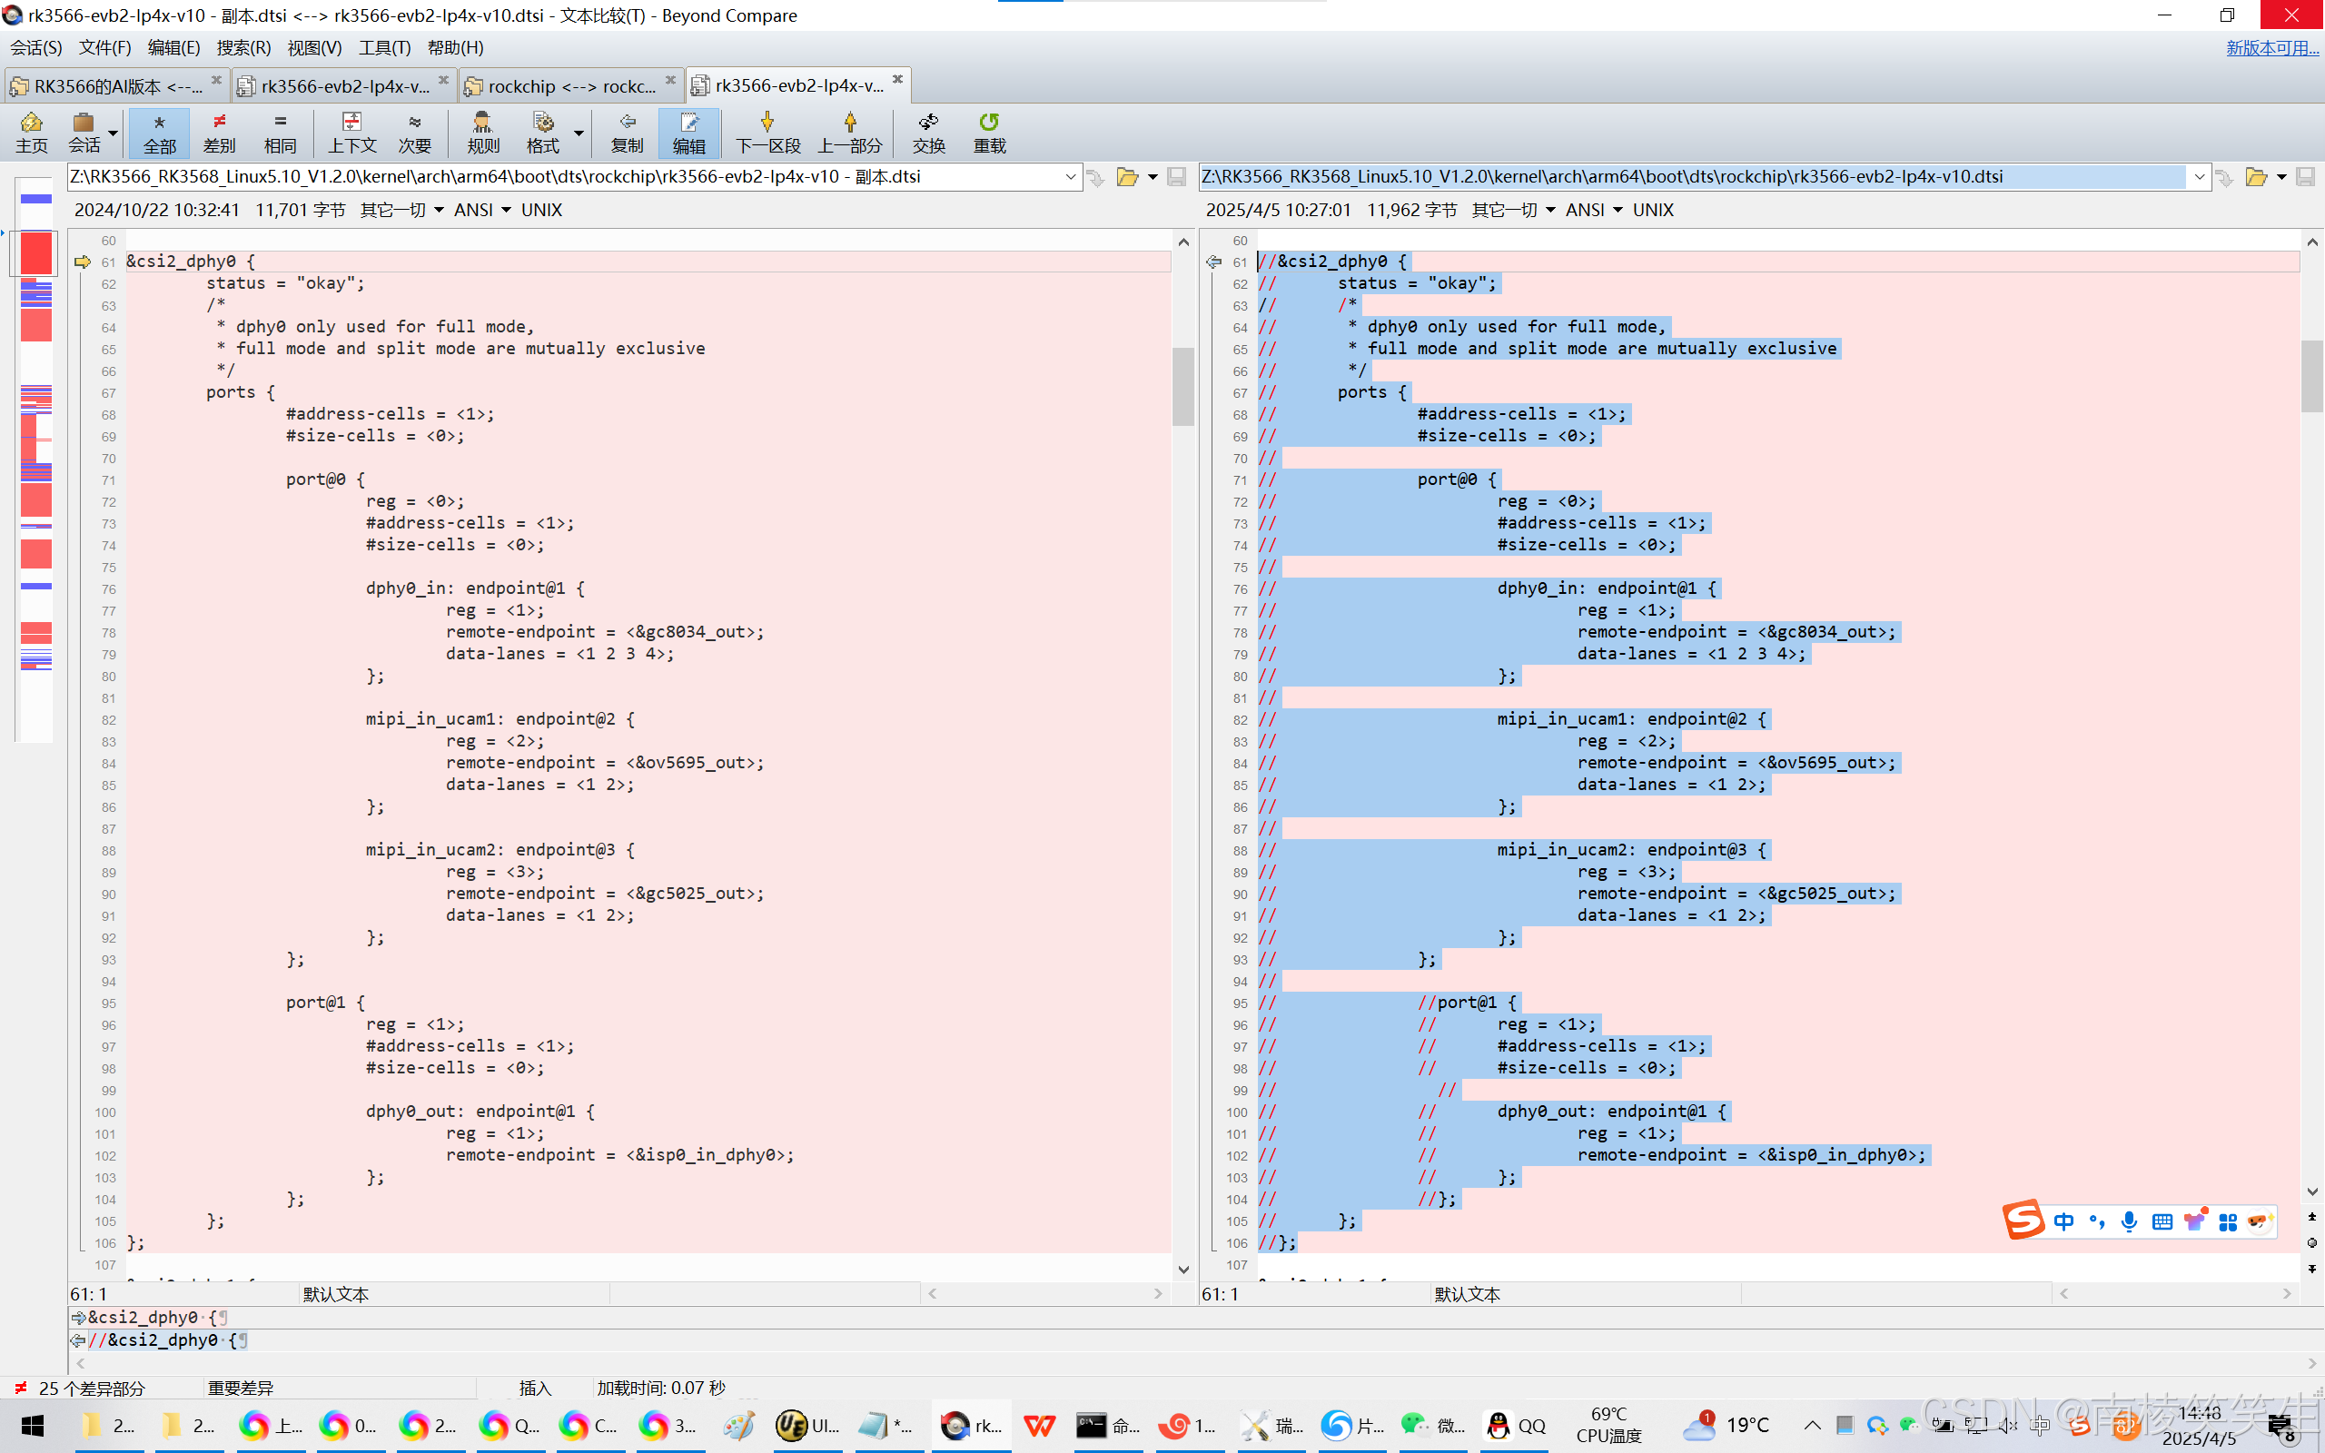The height and width of the screenshot is (1453, 2325).
Task: Toggle Show All (全部) display filter
Action: pos(160,132)
